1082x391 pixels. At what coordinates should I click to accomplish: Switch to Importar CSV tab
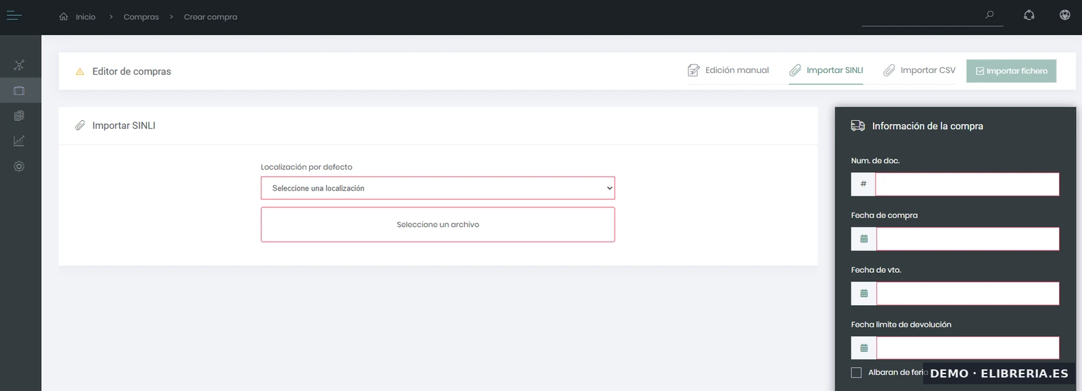[920, 70]
